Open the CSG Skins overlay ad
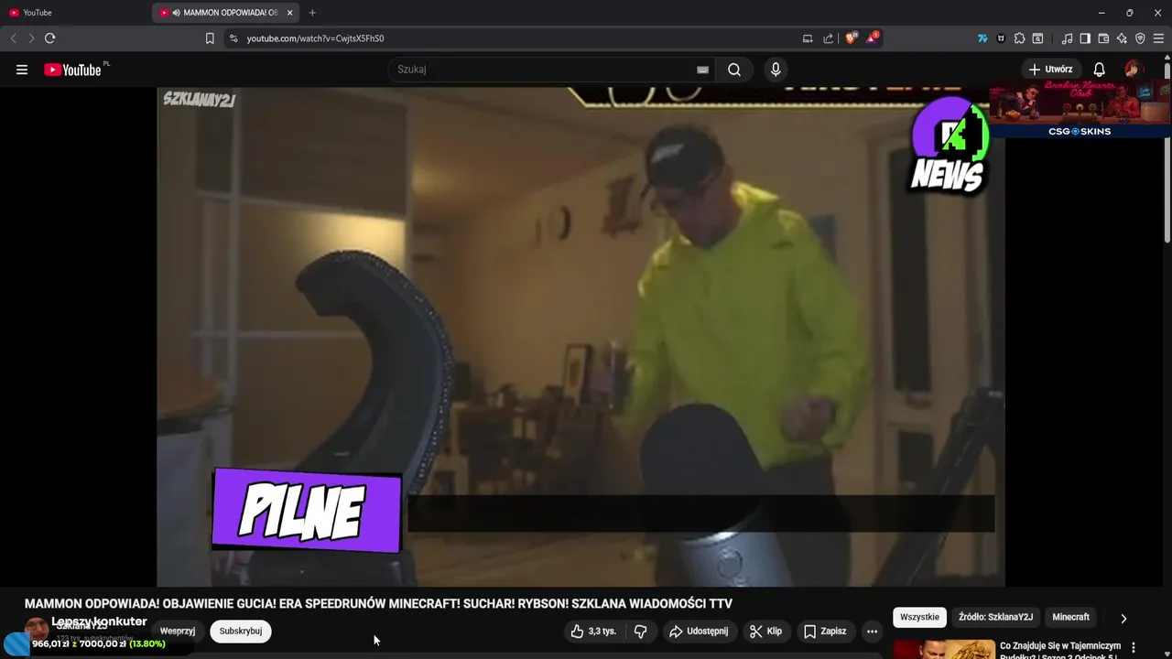This screenshot has height=659, width=1172. pyautogui.click(x=1080, y=108)
